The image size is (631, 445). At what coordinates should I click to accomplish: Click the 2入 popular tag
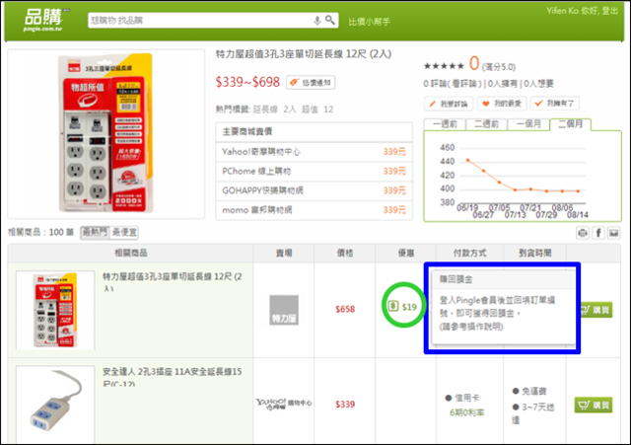pos(290,110)
